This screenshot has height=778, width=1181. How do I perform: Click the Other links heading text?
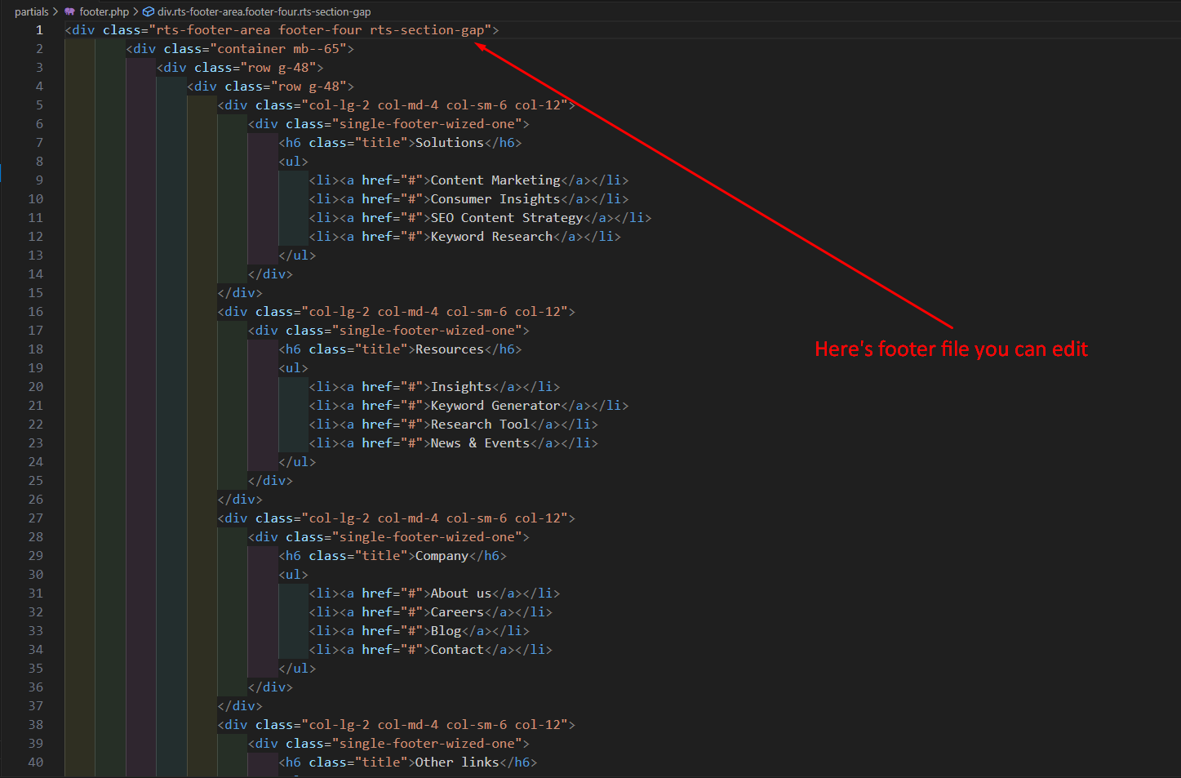click(x=456, y=762)
